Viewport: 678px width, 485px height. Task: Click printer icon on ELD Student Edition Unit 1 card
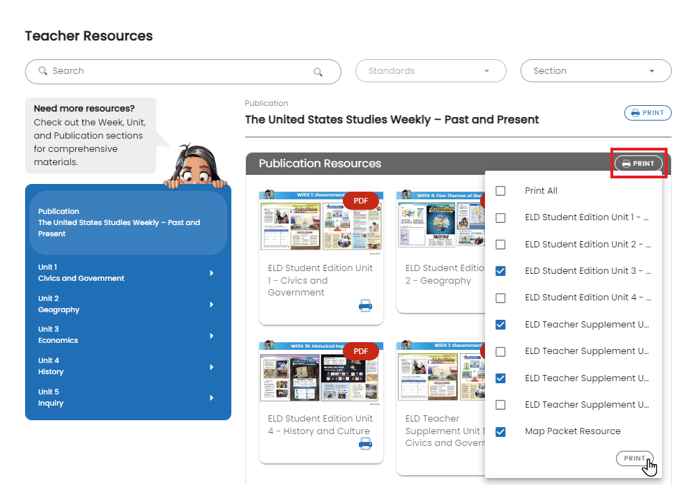tap(365, 306)
